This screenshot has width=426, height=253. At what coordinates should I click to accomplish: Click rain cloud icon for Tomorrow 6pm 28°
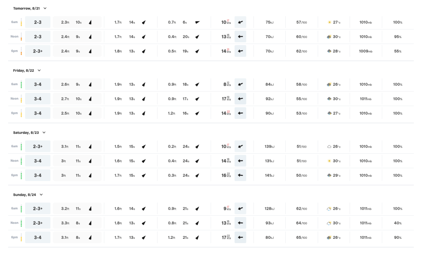(x=329, y=51)
